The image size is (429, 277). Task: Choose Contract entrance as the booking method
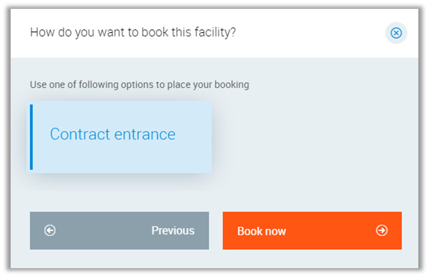[x=121, y=137]
